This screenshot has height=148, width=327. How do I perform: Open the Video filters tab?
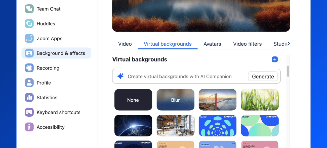tap(247, 44)
